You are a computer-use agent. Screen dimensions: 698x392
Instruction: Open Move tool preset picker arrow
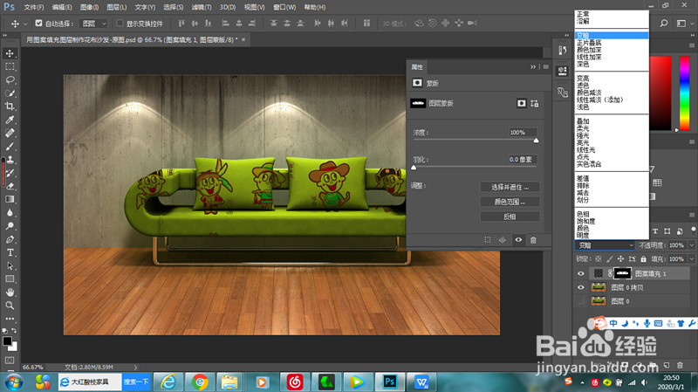click(x=25, y=24)
